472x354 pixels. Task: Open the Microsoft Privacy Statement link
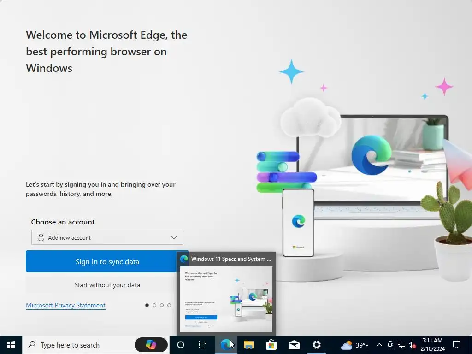65,305
